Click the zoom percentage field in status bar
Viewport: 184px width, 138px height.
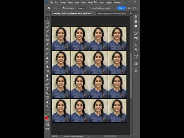(x=54, y=136)
